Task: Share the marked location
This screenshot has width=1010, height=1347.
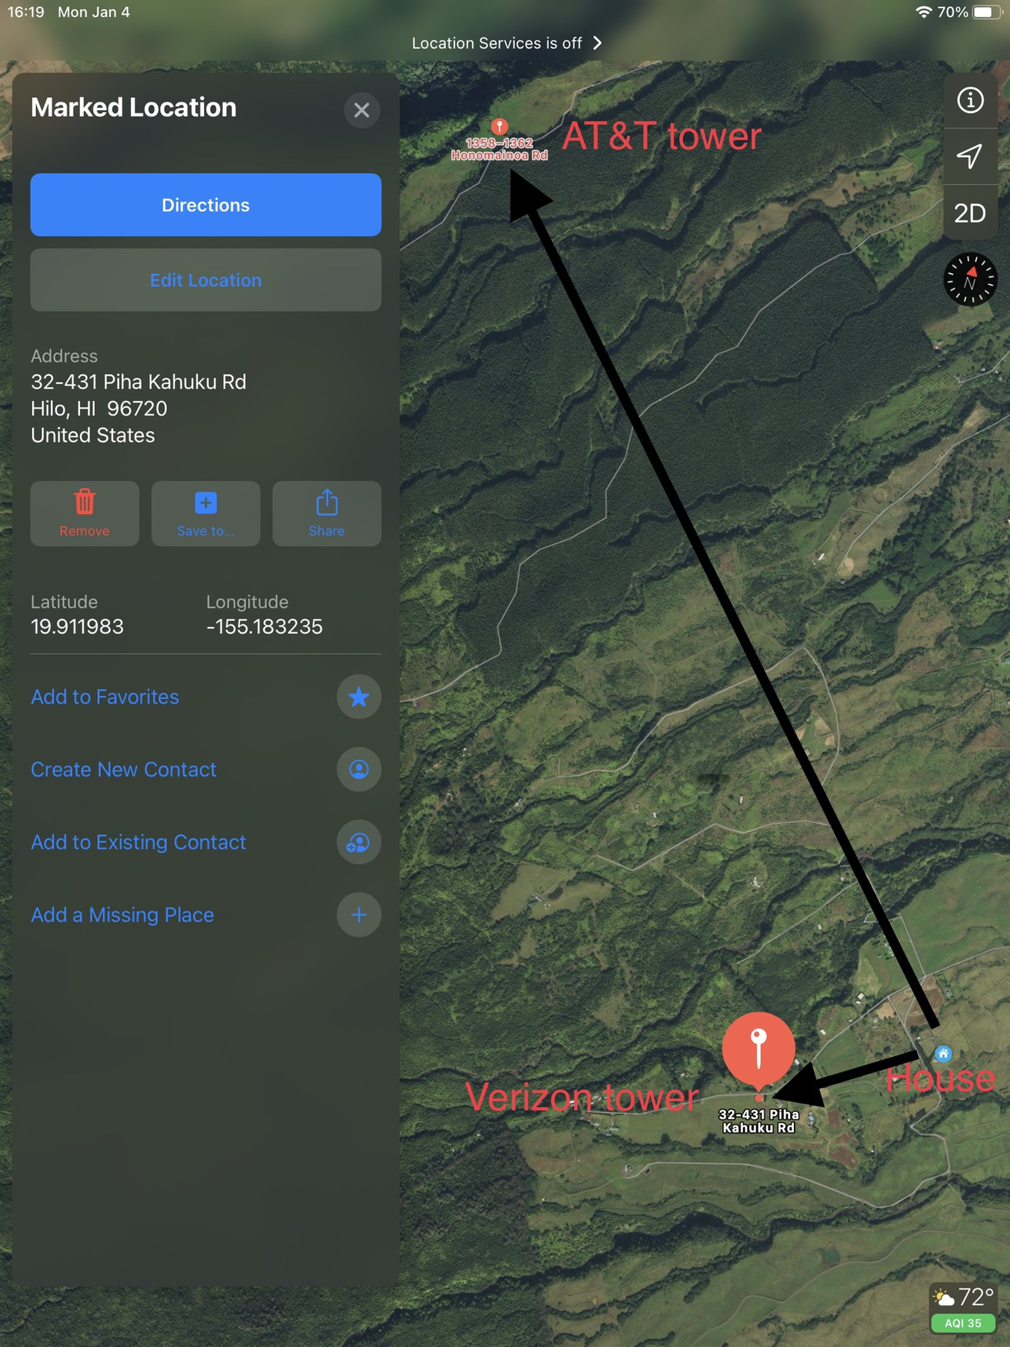Action: click(327, 513)
